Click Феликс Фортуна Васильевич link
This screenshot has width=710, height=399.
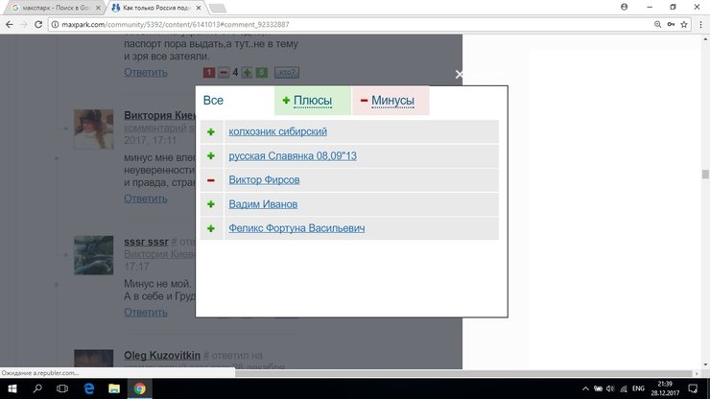296,228
